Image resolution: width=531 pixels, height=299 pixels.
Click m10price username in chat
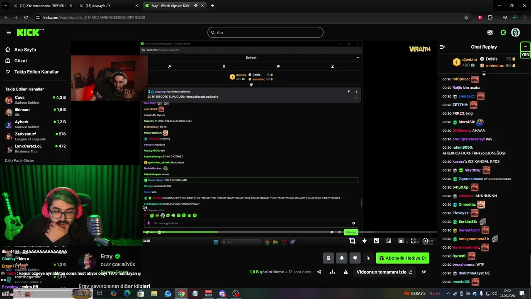461,79
